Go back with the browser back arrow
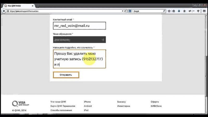The image size is (208, 117). [x=4, y=11]
